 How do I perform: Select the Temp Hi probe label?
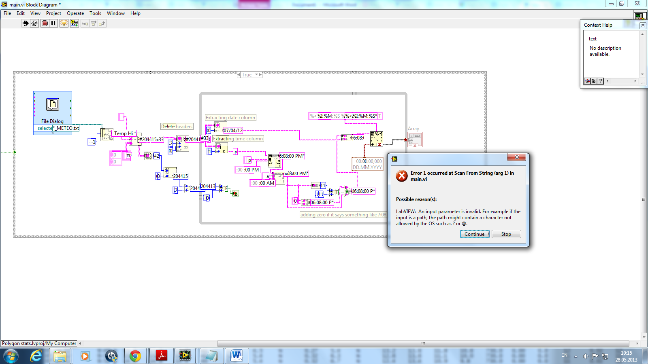coord(124,133)
